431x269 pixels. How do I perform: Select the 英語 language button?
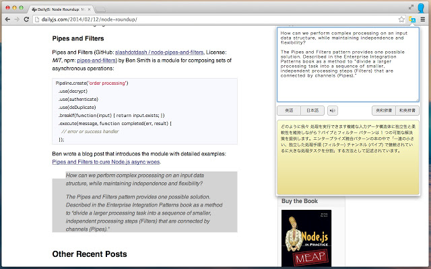point(289,110)
